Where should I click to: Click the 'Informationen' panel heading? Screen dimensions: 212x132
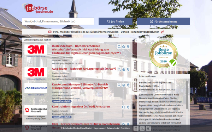click(x=147, y=76)
